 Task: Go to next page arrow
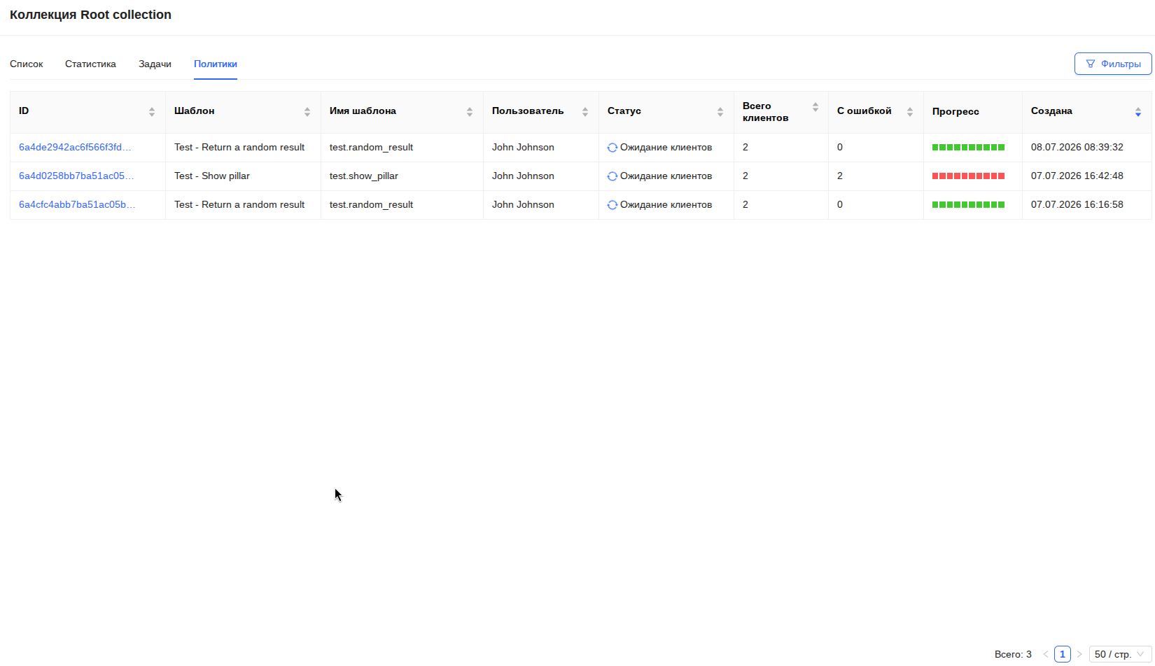click(x=1079, y=654)
